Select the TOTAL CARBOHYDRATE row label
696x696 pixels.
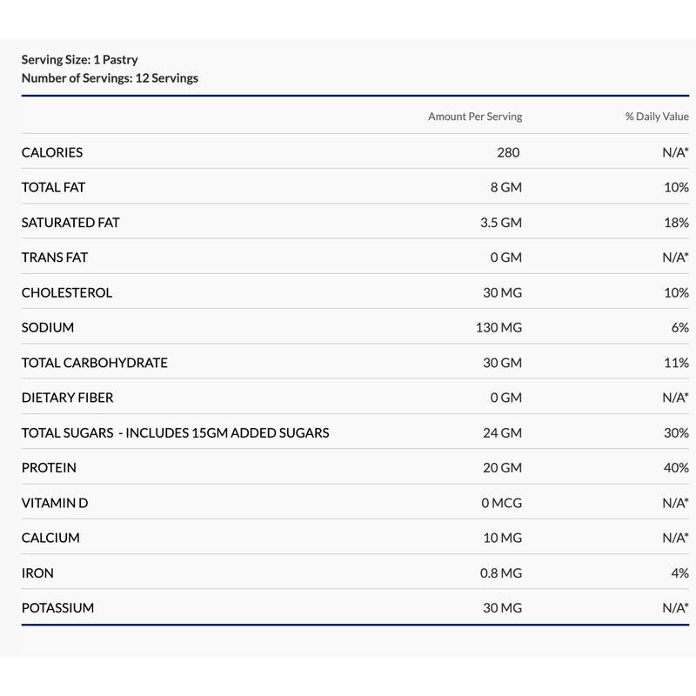(x=94, y=363)
